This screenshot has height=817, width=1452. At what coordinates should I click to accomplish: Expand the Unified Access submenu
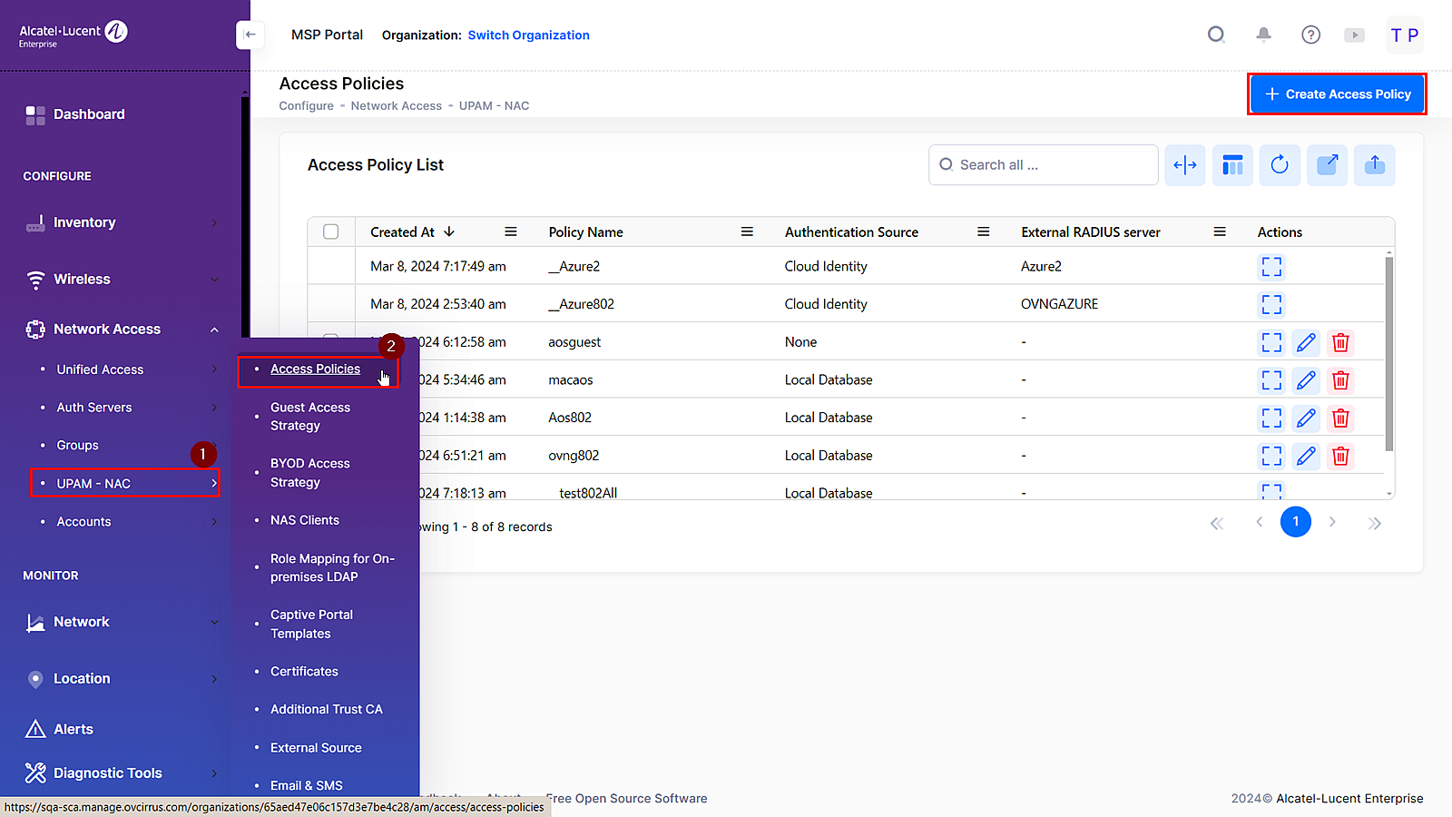click(127, 369)
